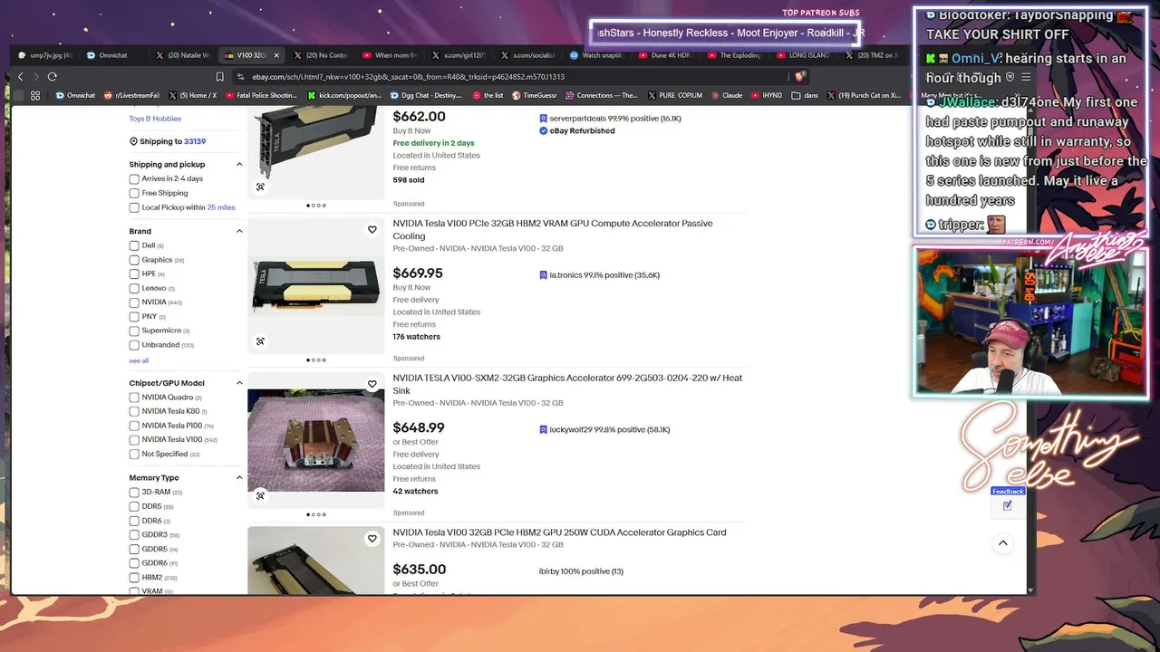This screenshot has width=1160, height=652.
Task: Collapse the Brand filter section
Action: [x=239, y=232]
